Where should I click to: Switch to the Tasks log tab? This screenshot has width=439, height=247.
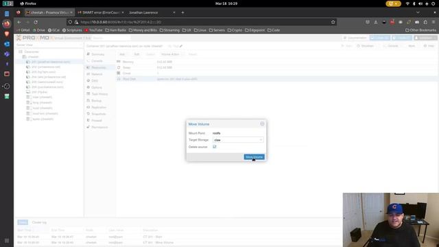[23, 222]
